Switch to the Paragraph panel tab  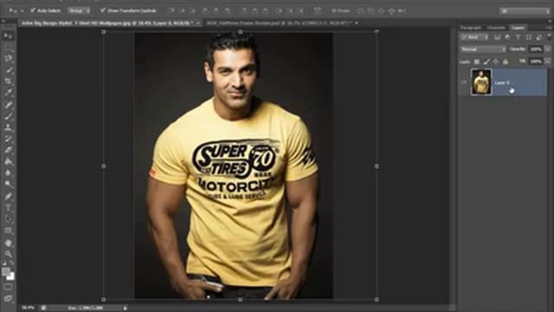pyautogui.click(x=471, y=27)
